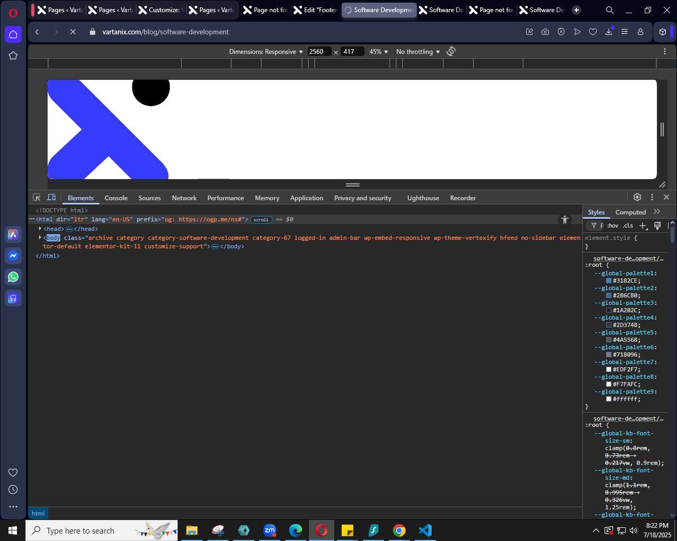Toggle rendering emulations paintbrush icon
This screenshot has width=677, height=541.
pos(657,226)
